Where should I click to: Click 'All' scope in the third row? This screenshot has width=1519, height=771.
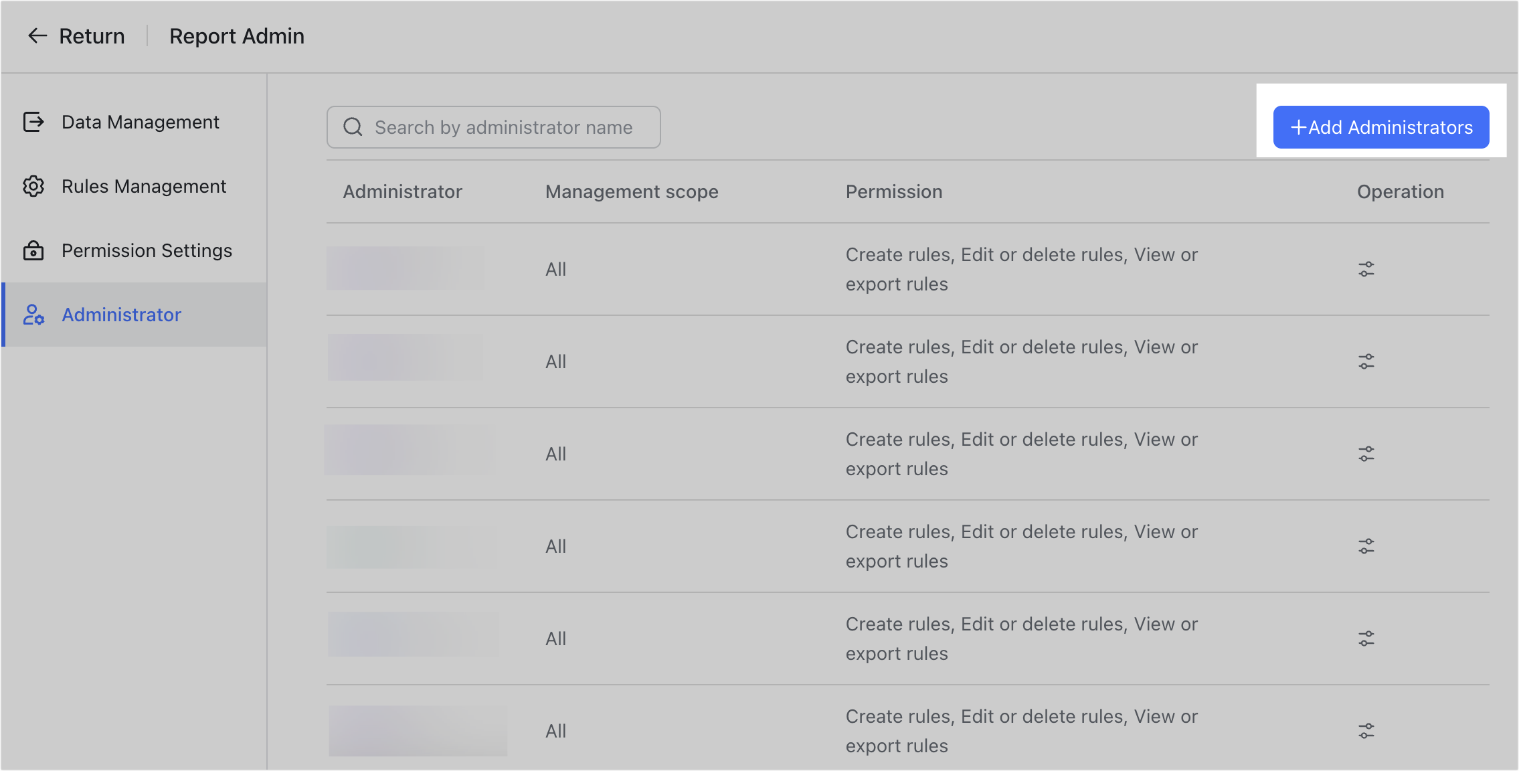tap(555, 454)
